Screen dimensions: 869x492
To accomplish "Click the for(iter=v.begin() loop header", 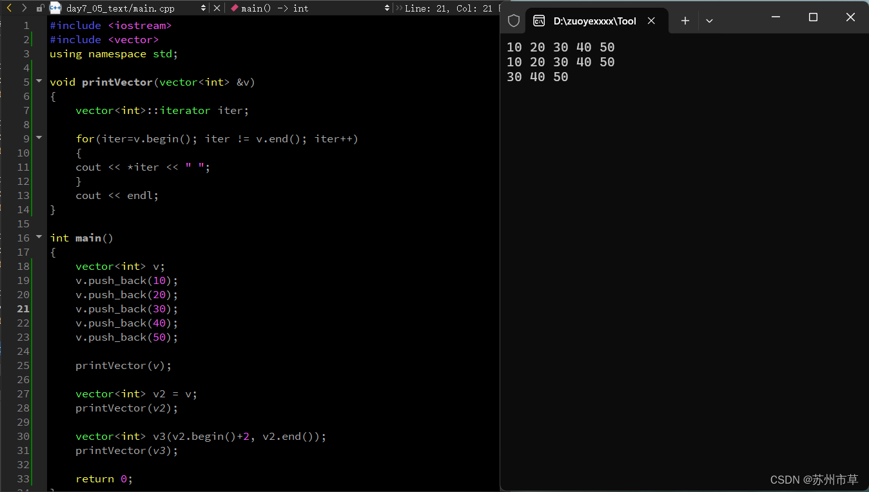I will pos(217,138).
